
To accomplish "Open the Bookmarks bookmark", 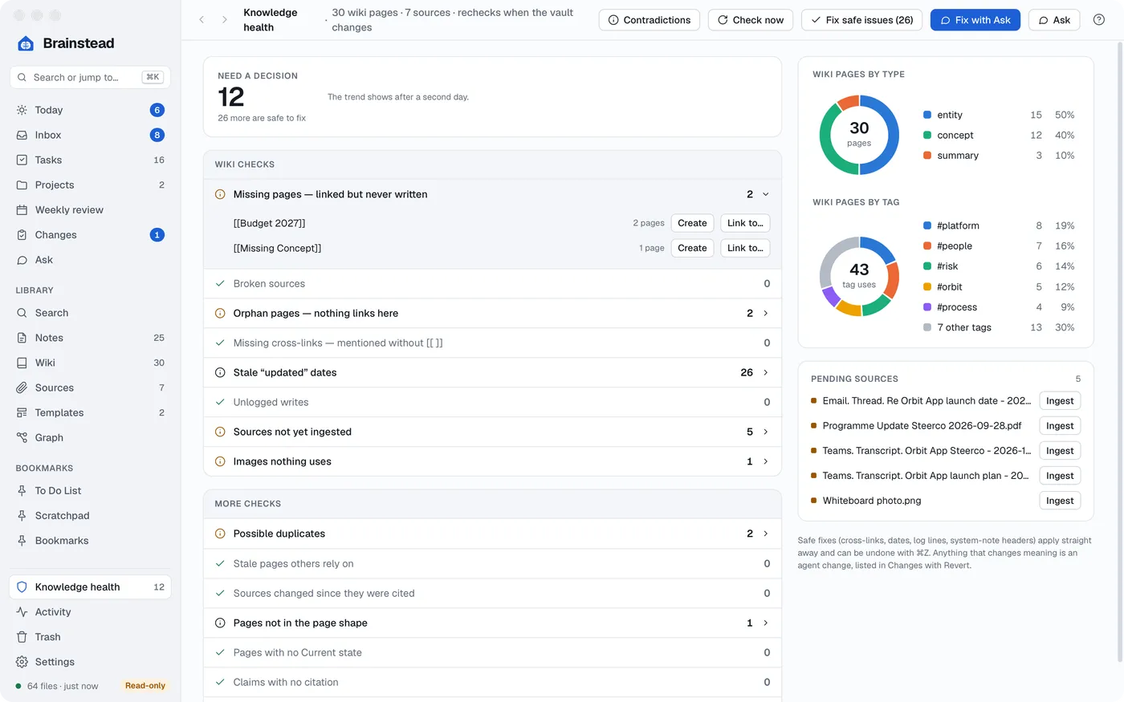I will pyautogui.click(x=90, y=541).
